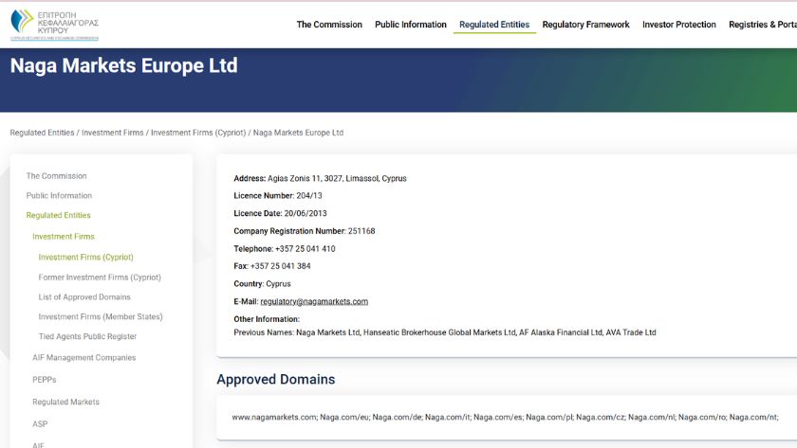
Task: Expand AIF Management Companies sidebar item
Action: pyautogui.click(x=83, y=358)
